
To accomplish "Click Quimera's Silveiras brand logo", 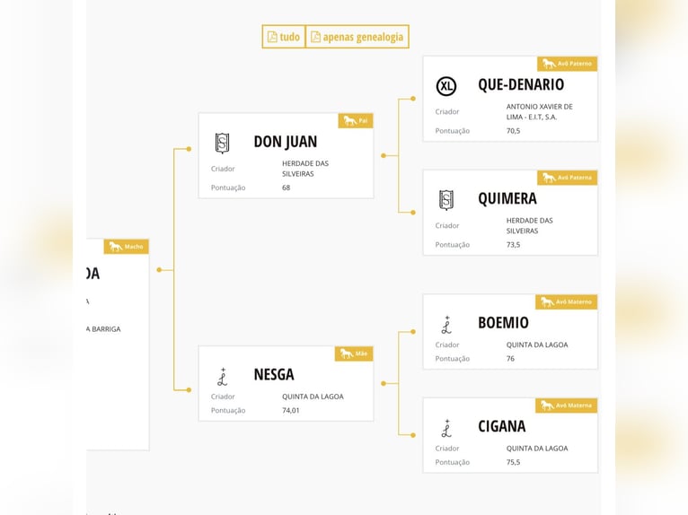I will [x=446, y=199].
